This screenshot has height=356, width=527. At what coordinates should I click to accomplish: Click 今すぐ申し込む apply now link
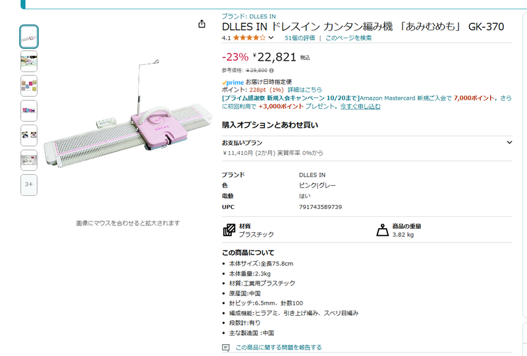tap(360, 106)
